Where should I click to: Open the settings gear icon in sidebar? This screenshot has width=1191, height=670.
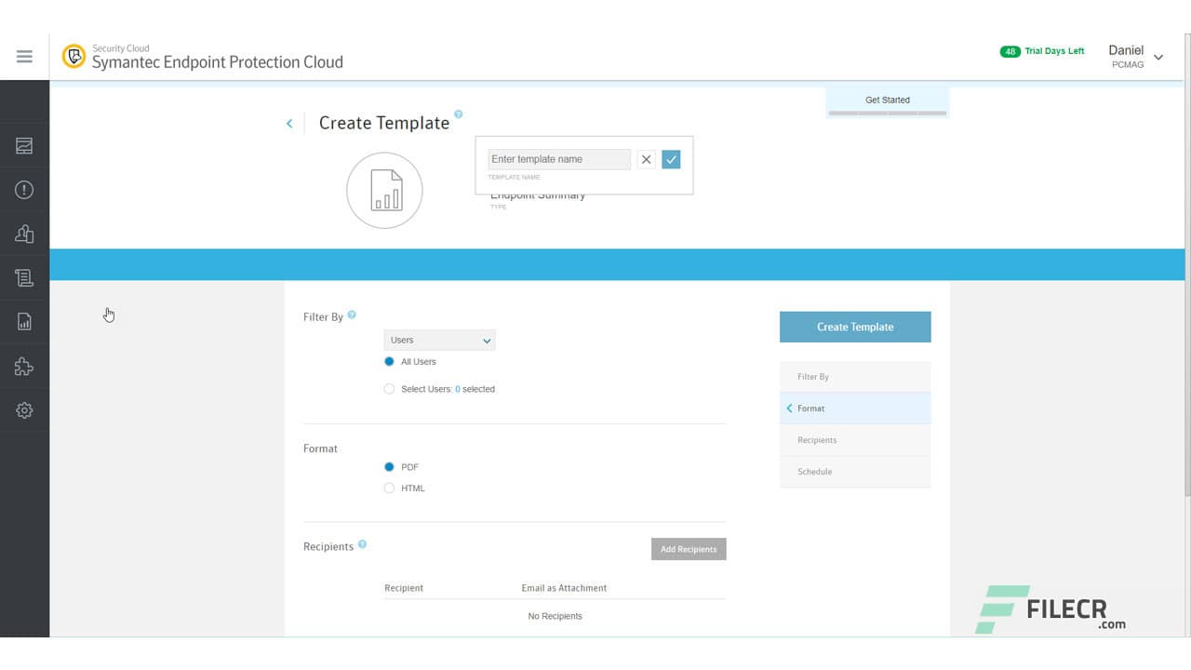(x=24, y=410)
